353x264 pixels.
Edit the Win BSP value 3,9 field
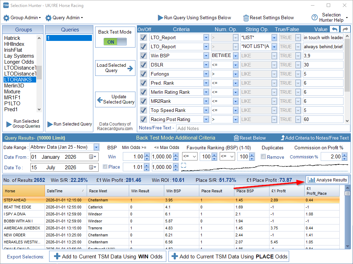pyautogui.click(x=323, y=56)
